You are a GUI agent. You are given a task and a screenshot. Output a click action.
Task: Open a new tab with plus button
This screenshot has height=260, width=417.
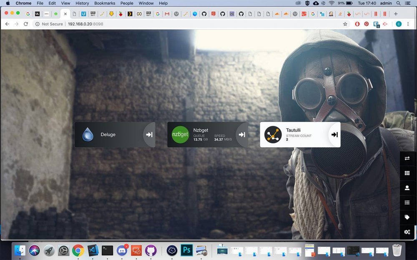click(396, 14)
